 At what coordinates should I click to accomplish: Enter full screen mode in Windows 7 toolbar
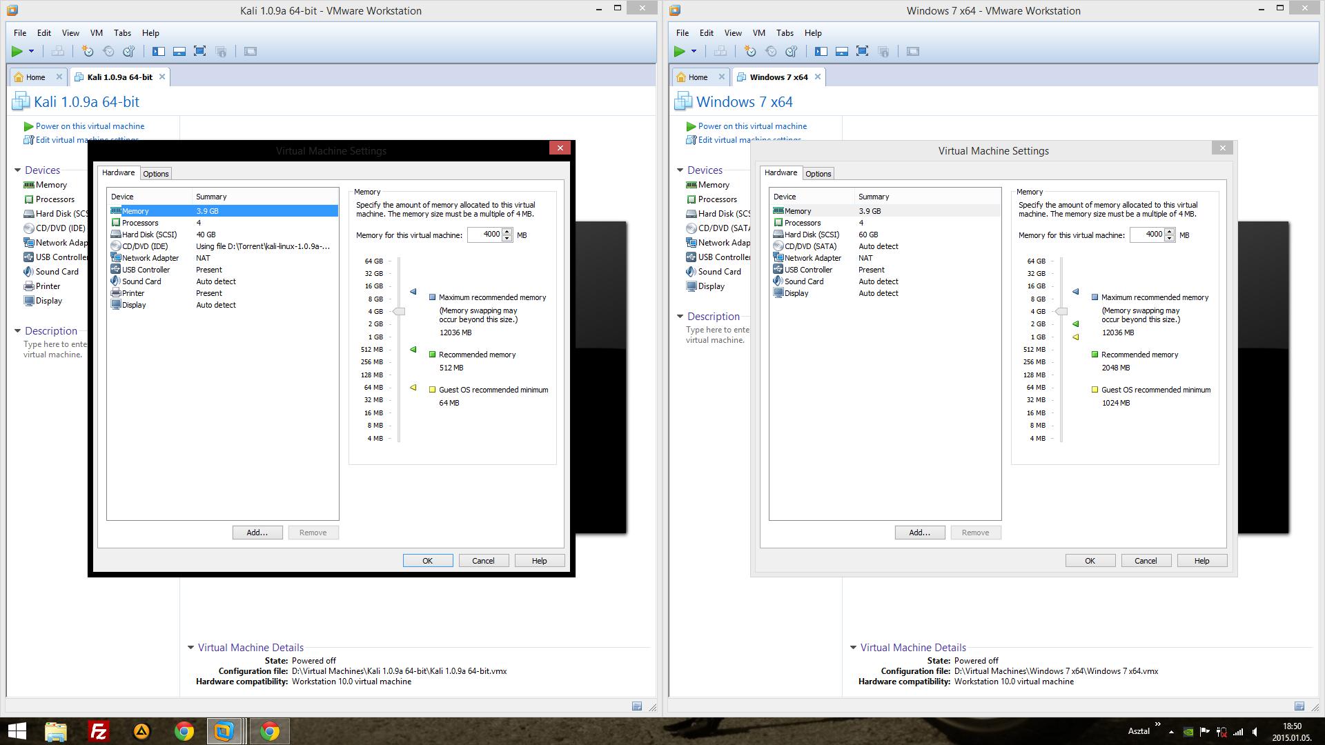point(862,51)
